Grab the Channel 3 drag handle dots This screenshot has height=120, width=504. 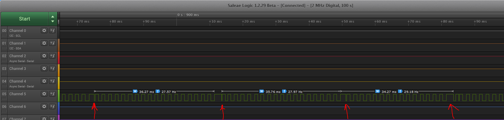4,74
